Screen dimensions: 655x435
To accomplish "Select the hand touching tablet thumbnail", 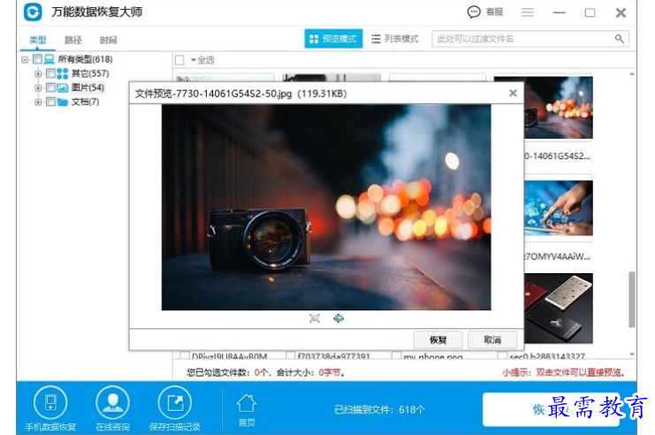I will click(x=559, y=208).
